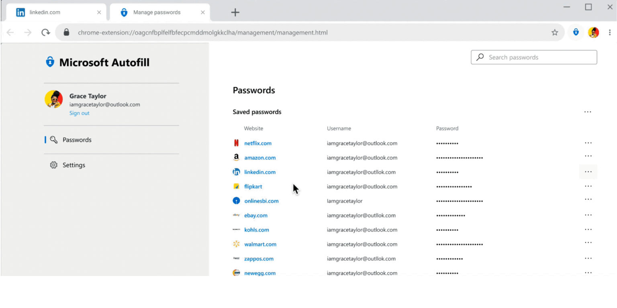This screenshot has width=617, height=308.
Task: Click the Netflix favicon in the password list
Action: click(236, 143)
